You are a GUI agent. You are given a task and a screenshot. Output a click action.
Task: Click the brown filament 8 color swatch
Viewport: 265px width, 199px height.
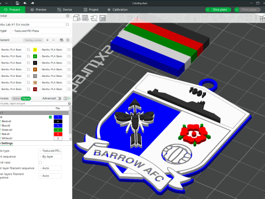click(35, 69)
